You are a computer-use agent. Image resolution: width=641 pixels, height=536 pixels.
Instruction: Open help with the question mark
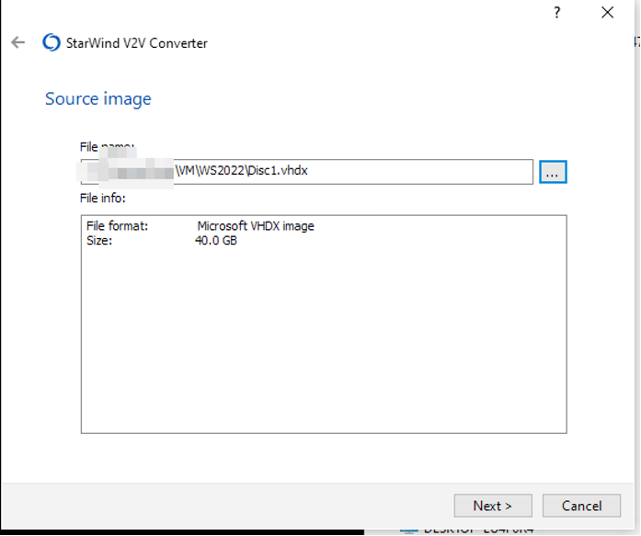click(x=556, y=13)
